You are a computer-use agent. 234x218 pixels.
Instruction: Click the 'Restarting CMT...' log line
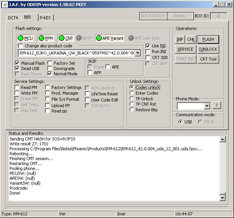click(x=26, y=163)
